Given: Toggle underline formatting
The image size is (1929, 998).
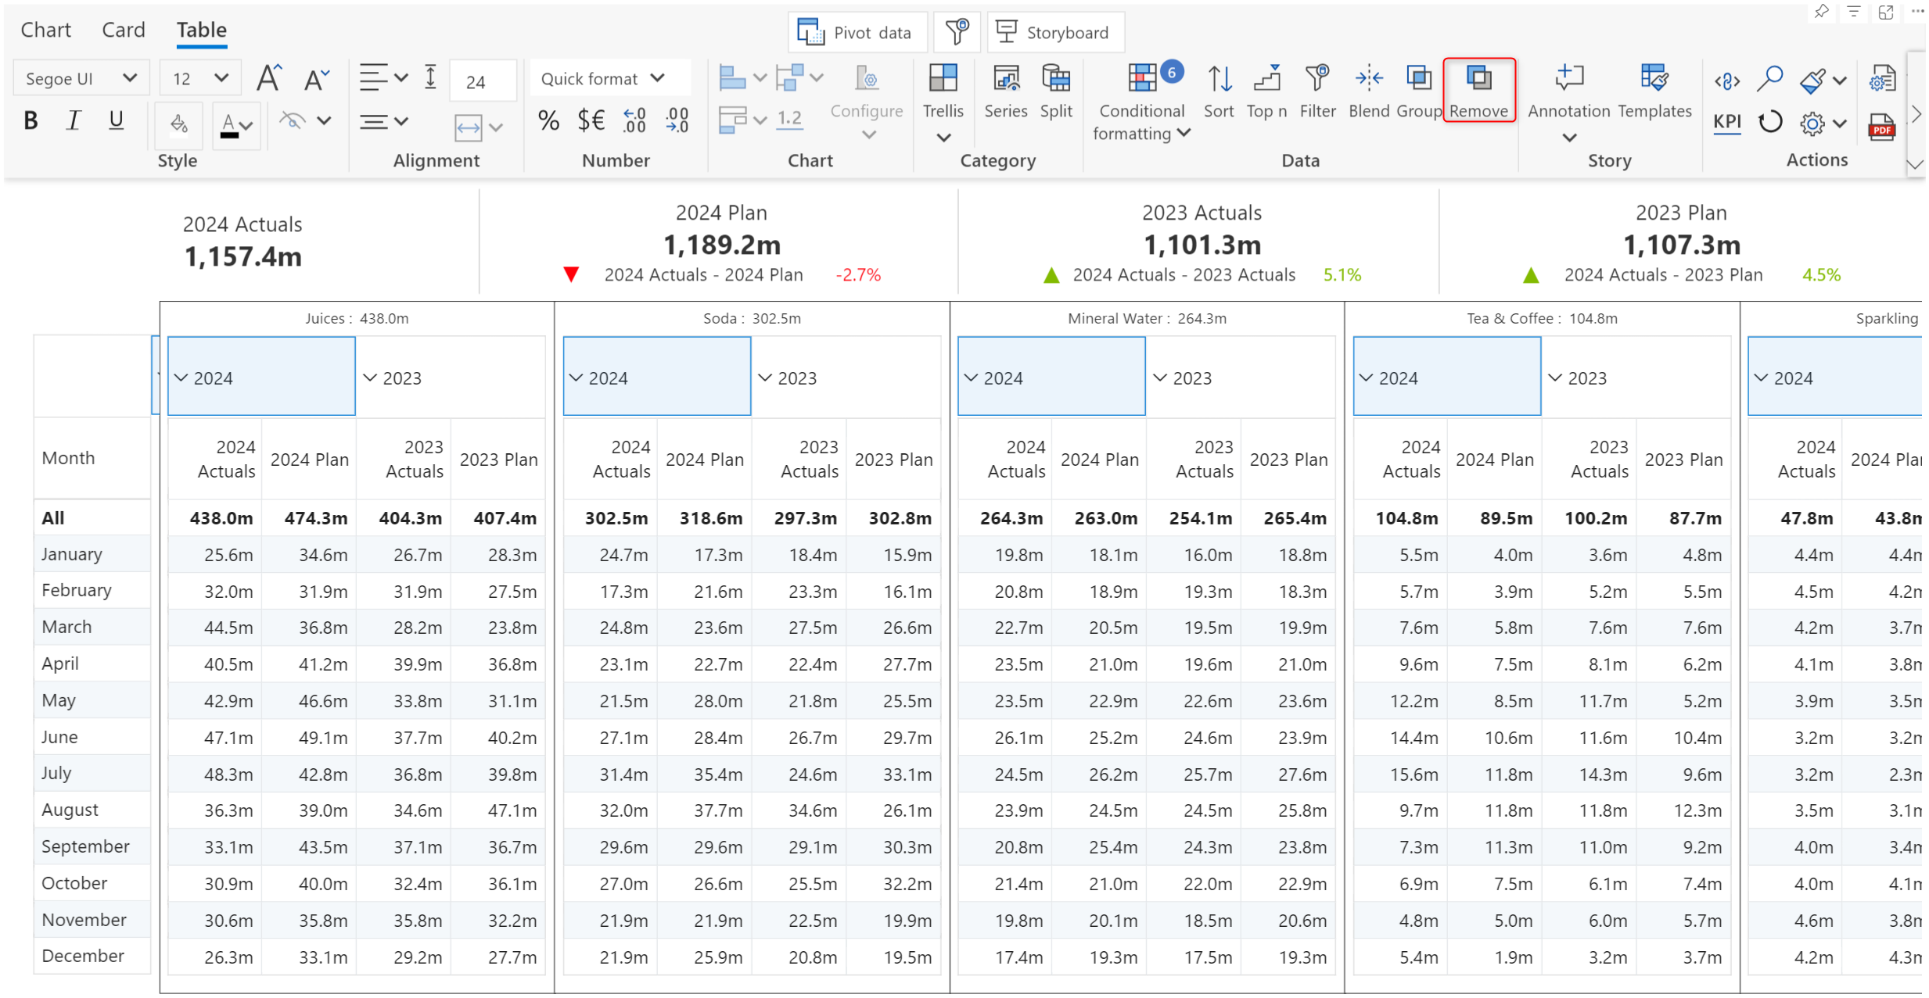Looking at the screenshot, I should [x=116, y=120].
